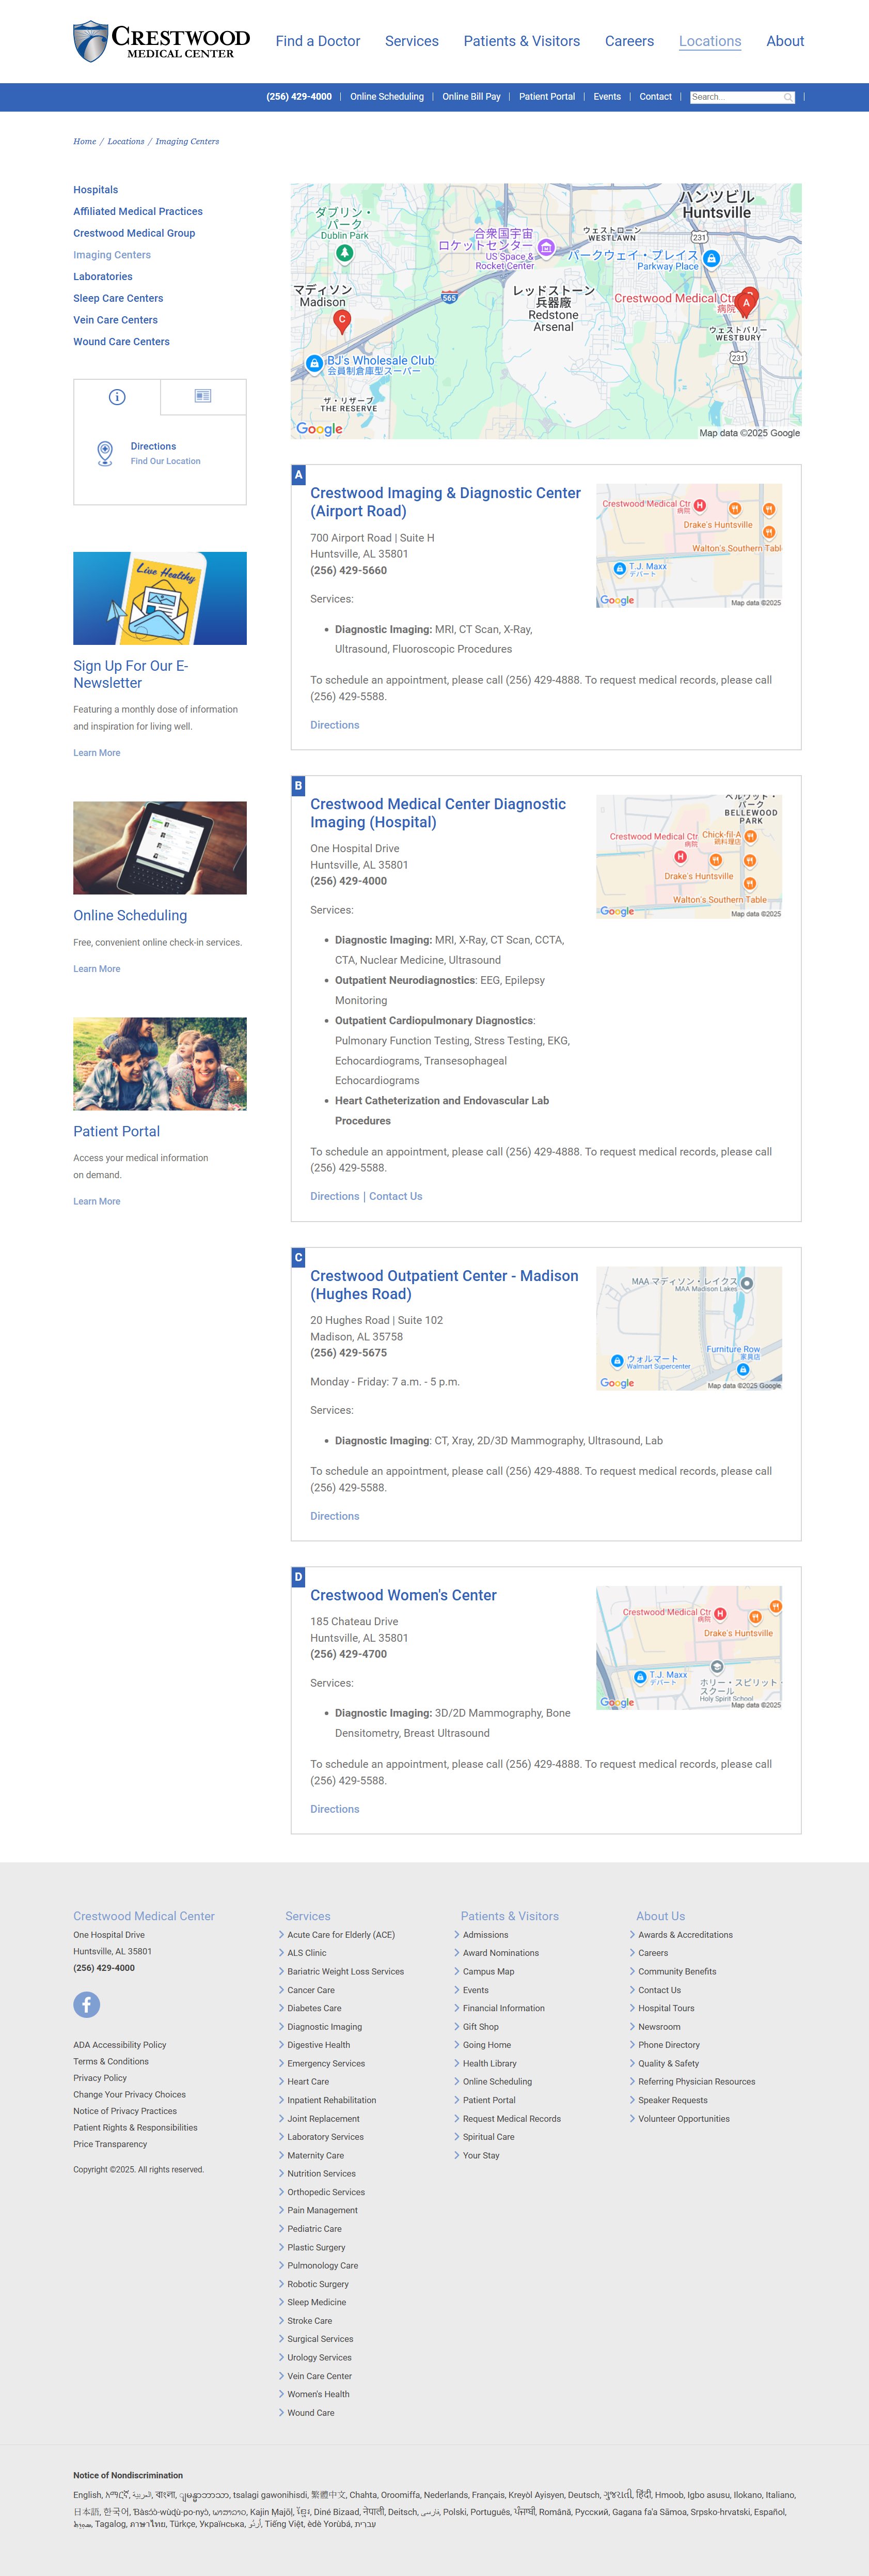Open the Locations menu

coord(710,41)
